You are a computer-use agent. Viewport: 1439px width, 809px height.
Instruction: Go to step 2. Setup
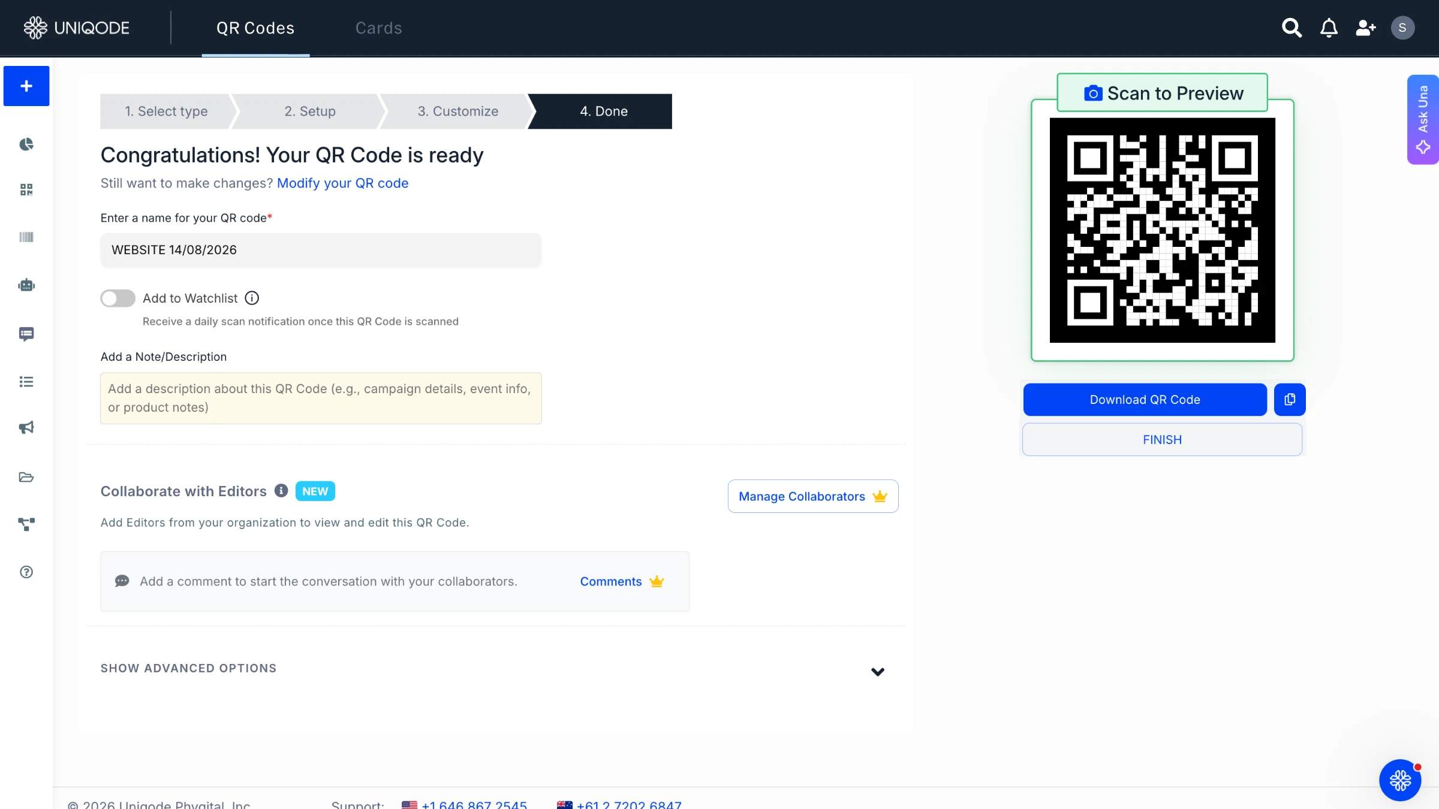(310, 111)
